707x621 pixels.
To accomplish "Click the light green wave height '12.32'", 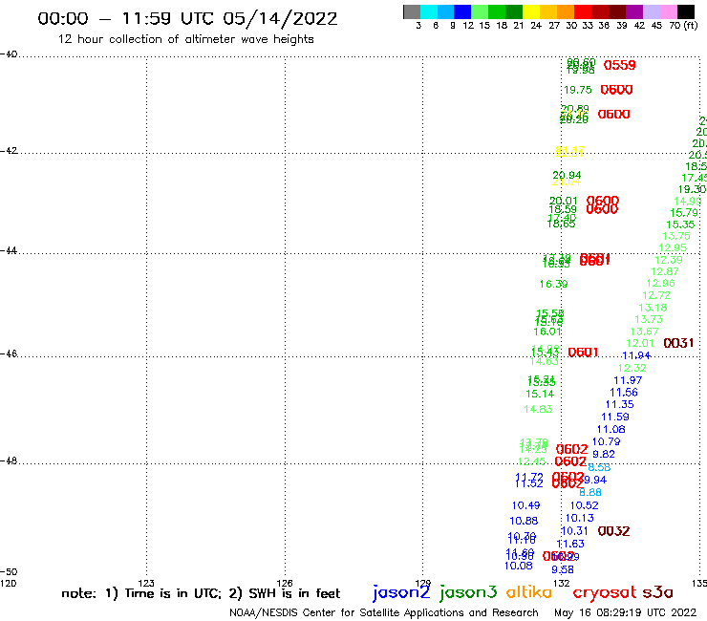I will click(x=632, y=369).
